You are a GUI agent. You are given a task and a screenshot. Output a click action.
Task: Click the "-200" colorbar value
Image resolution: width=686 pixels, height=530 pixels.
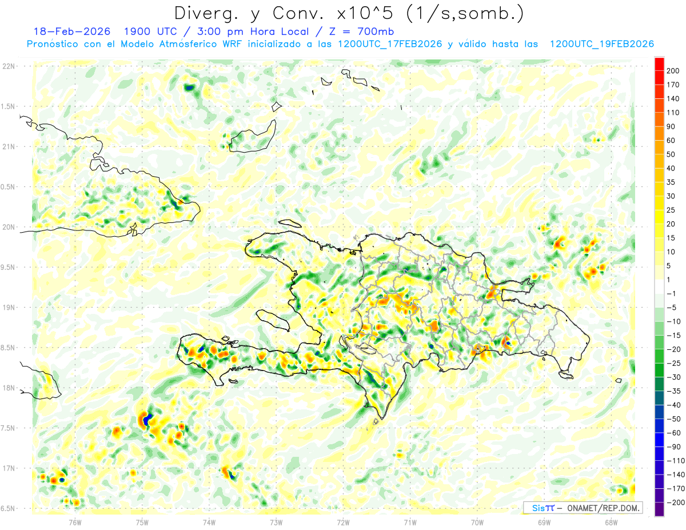(675, 502)
